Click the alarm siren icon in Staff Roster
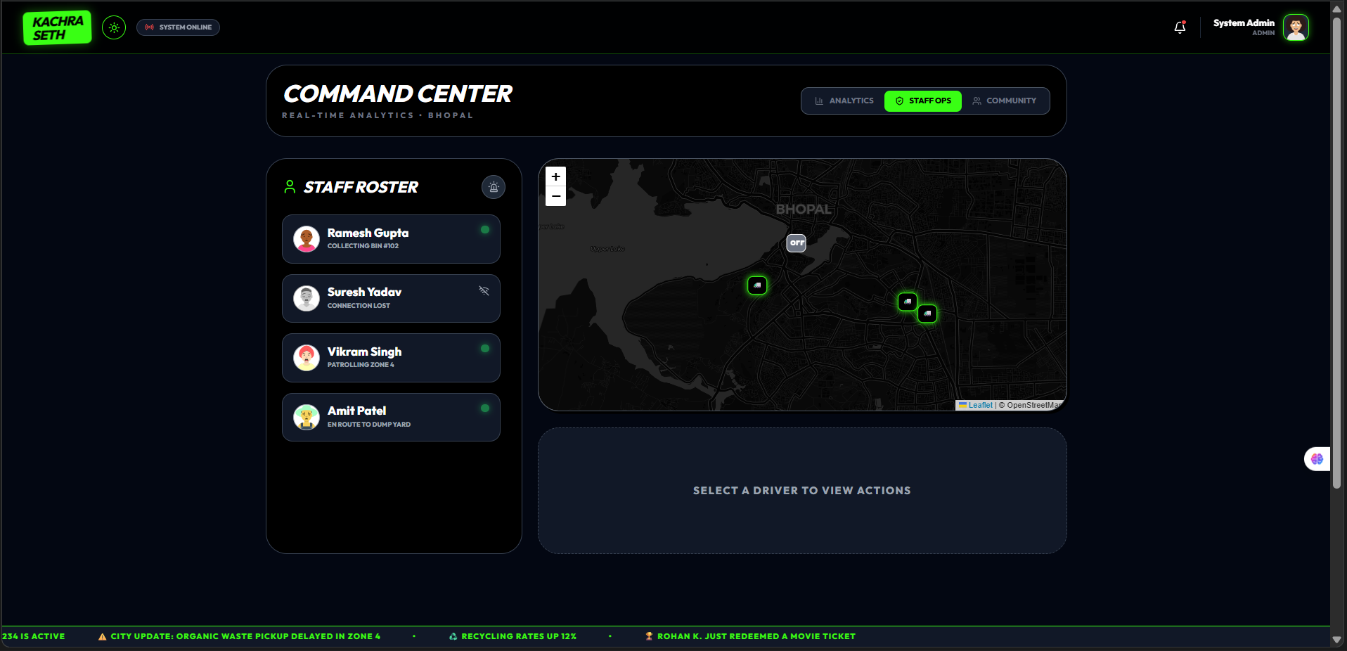The width and height of the screenshot is (1347, 651). pyautogui.click(x=493, y=187)
